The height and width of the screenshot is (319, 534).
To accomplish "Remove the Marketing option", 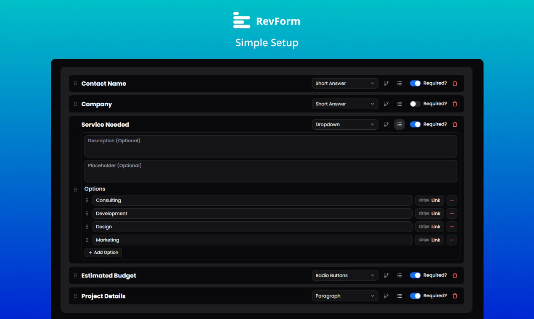I will (x=452, y=240).
